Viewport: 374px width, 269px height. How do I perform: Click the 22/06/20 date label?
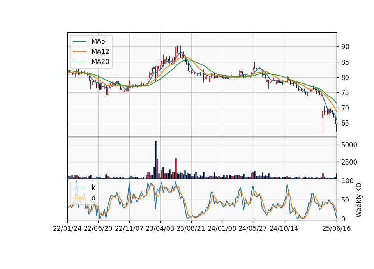click(98, 228)
